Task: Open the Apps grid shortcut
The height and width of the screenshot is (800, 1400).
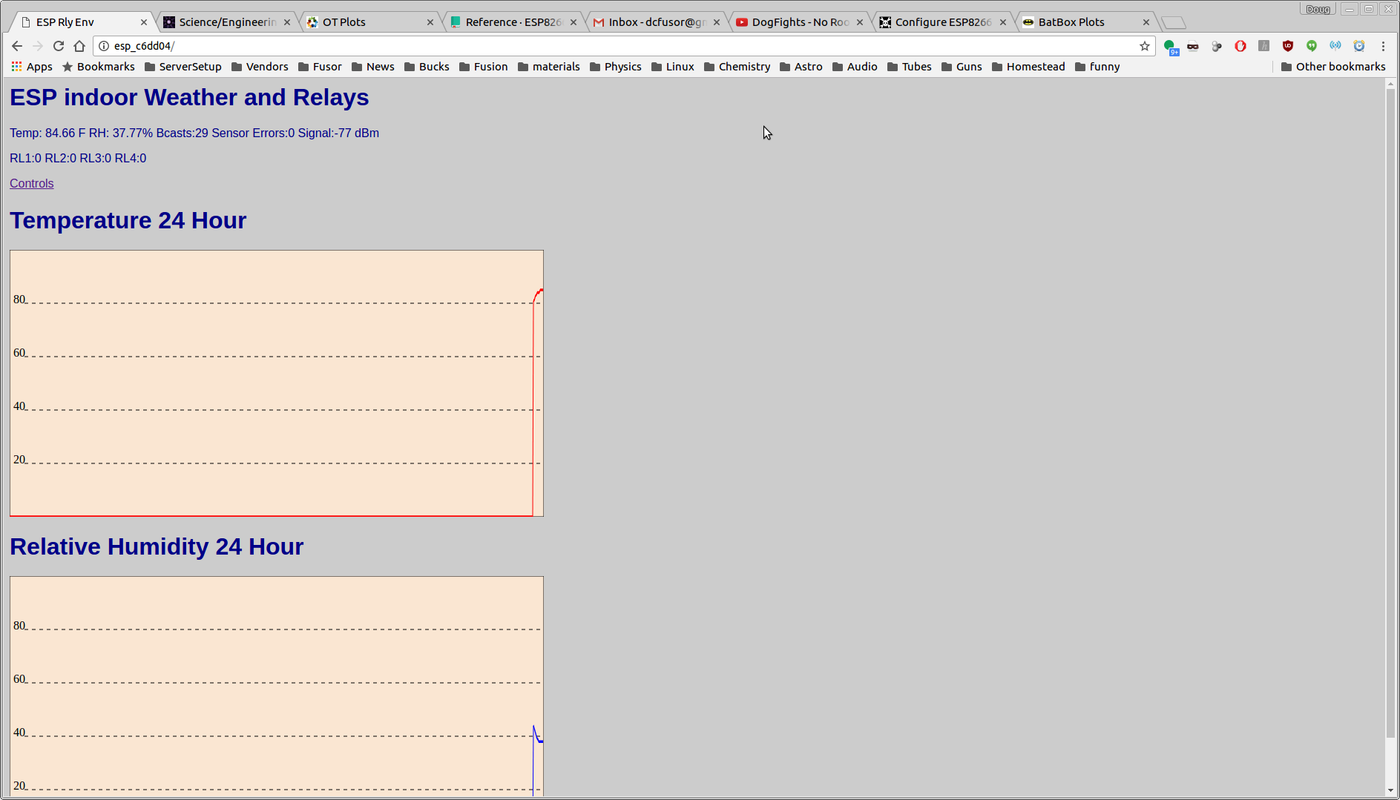Action: click(x=32, y=67)
